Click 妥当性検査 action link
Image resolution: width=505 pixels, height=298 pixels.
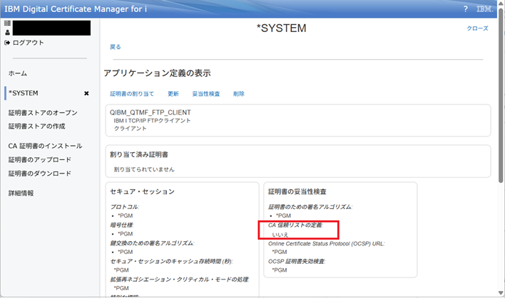tap(206, 94)
